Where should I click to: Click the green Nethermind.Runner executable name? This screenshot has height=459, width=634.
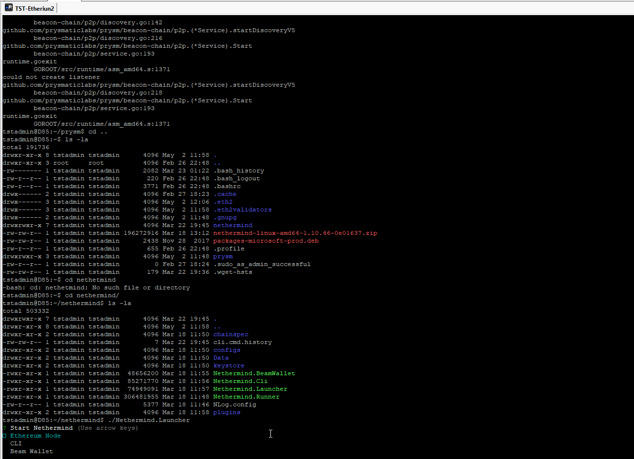[246, 397]
